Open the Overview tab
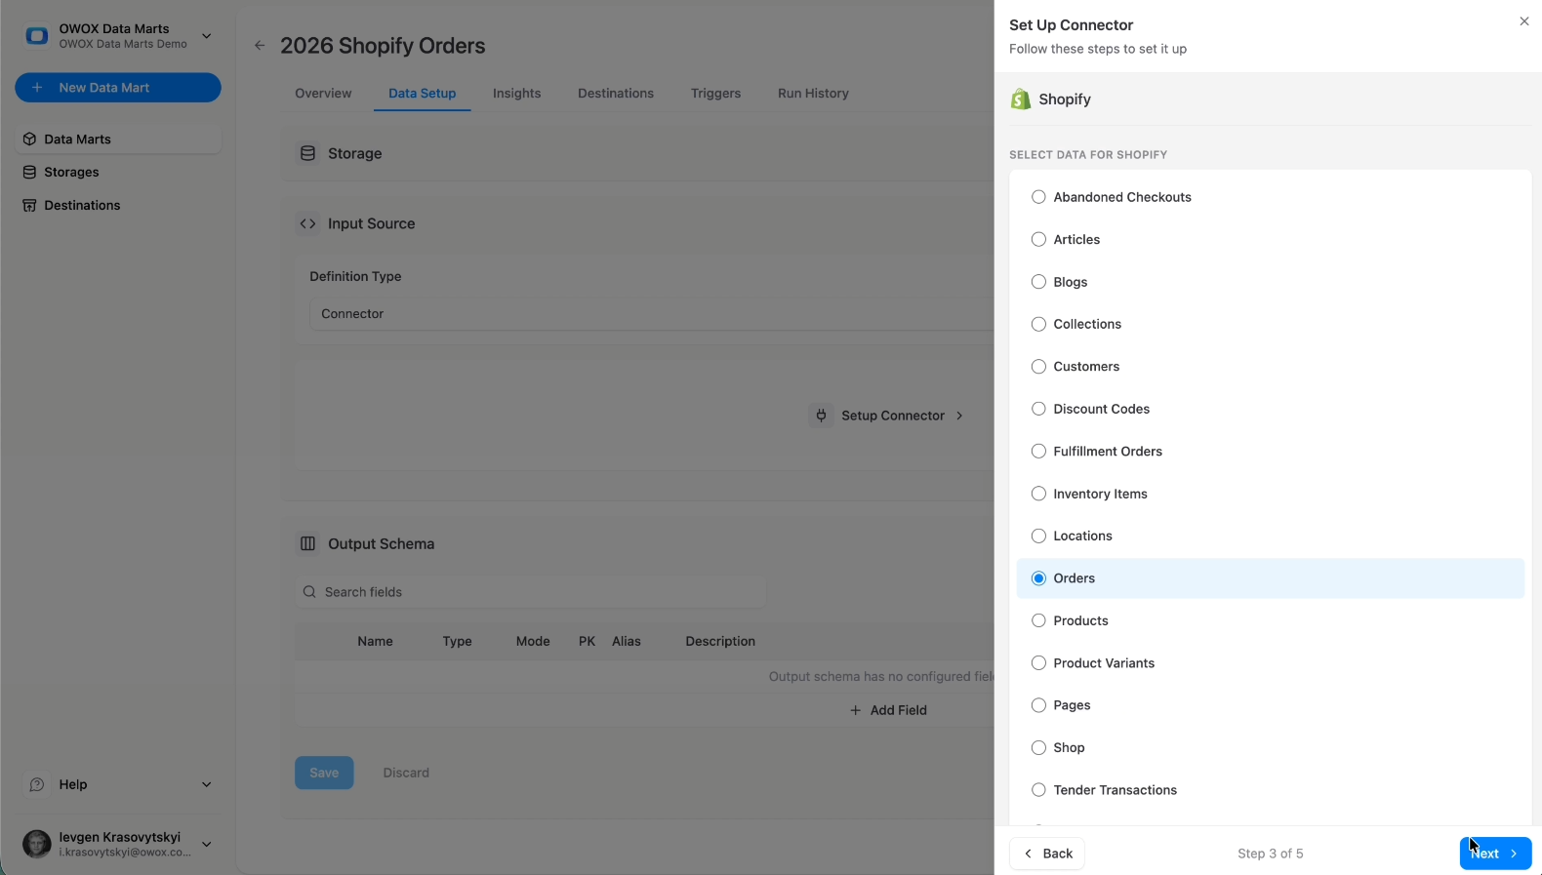The width and height of the screenshot is (1542, 875). tap(323, 94)
